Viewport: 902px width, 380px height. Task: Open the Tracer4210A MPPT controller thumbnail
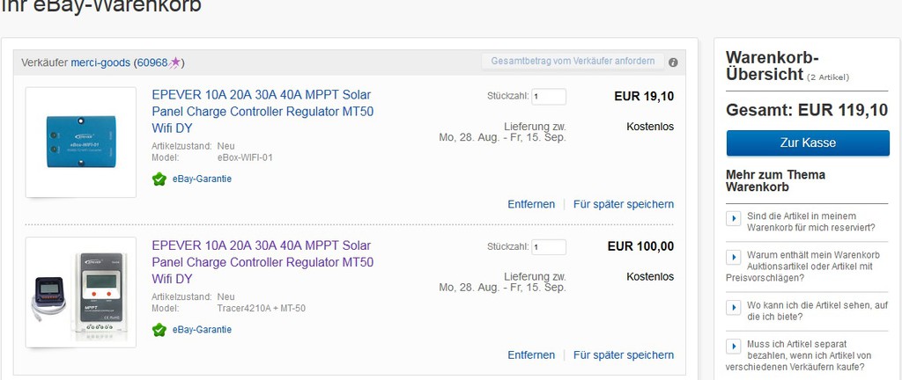(81, 293)
